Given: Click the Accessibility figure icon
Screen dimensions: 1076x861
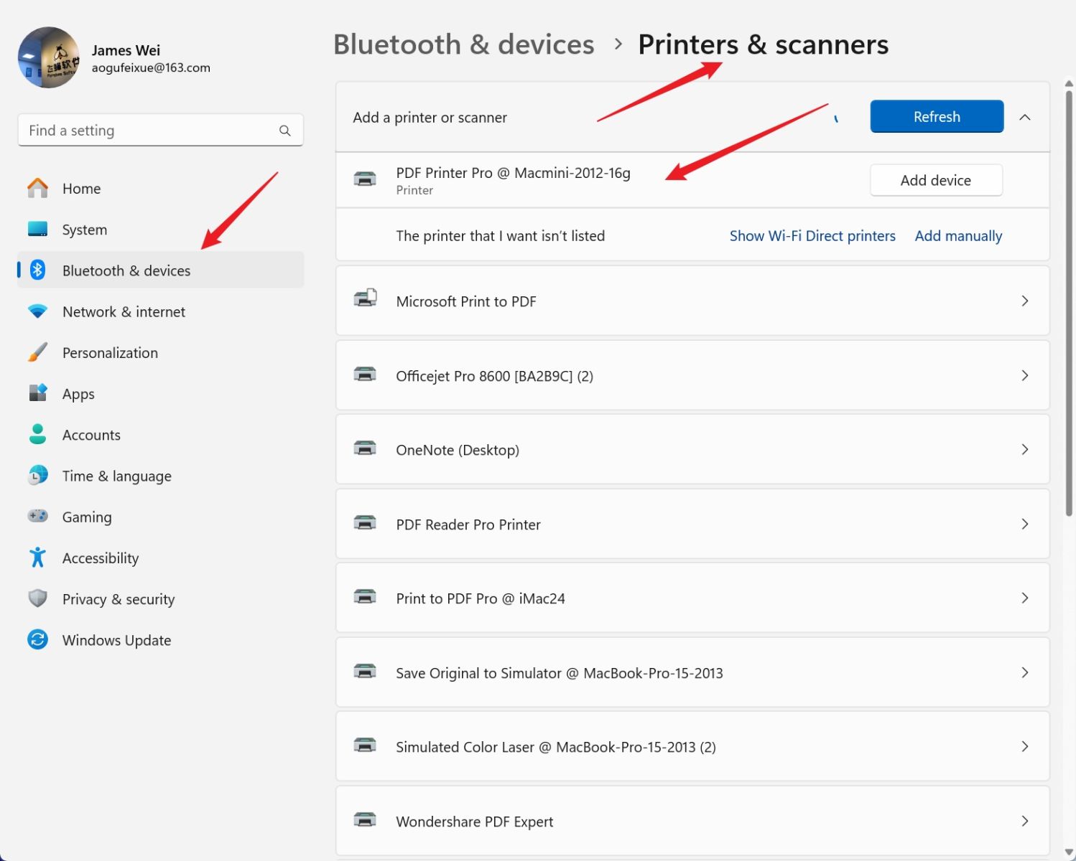Looking at the screenshot, I should [x=37, y=557].
